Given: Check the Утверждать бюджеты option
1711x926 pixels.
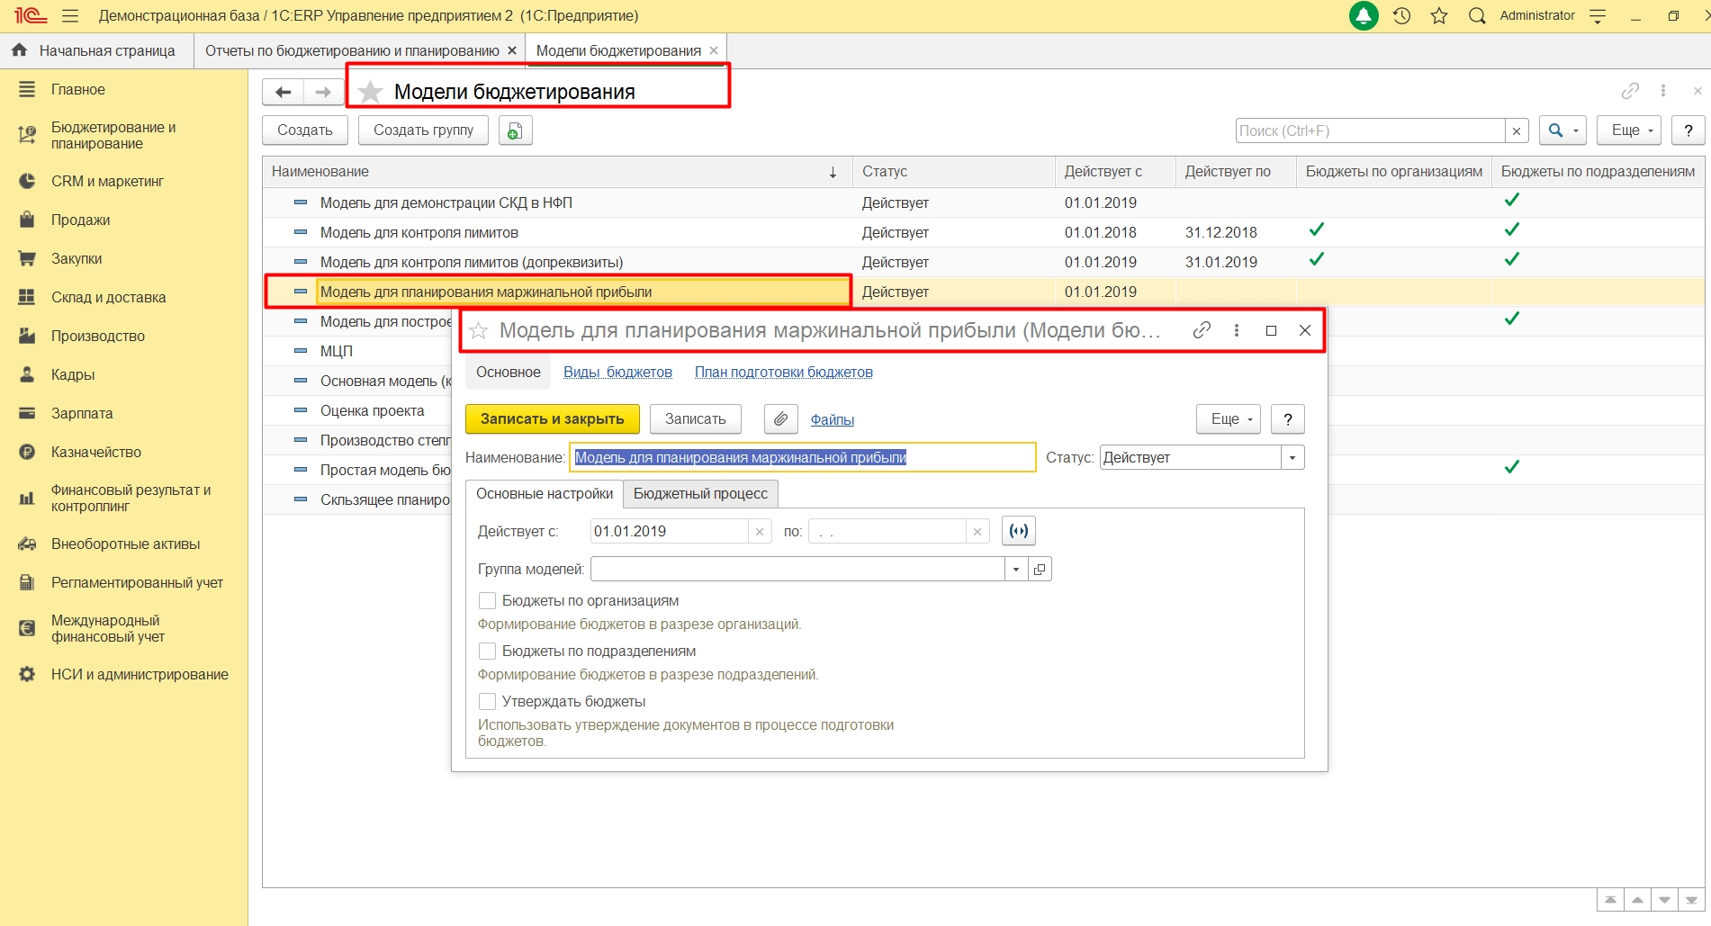Looking at the screenshot, I should 488,702.
